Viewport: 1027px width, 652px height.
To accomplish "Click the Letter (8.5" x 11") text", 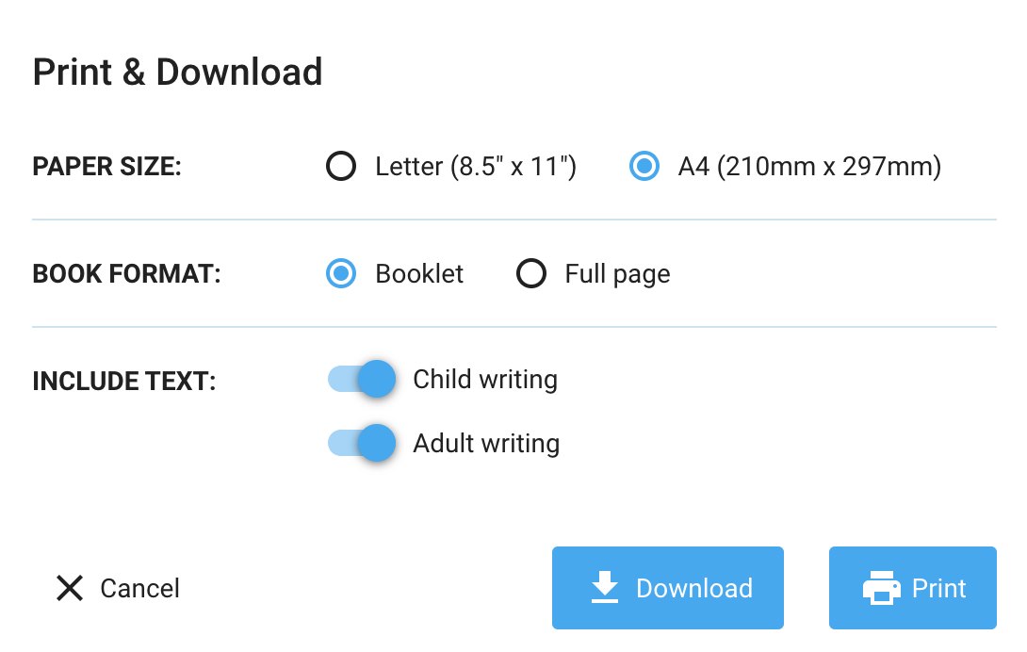I will point(476,166).
